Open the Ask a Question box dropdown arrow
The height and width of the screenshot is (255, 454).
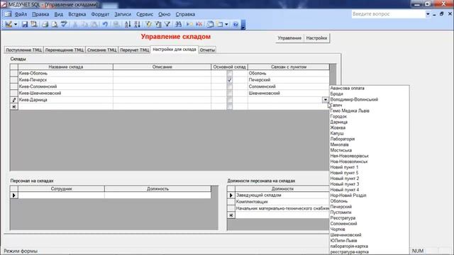[x=428, y=14]
